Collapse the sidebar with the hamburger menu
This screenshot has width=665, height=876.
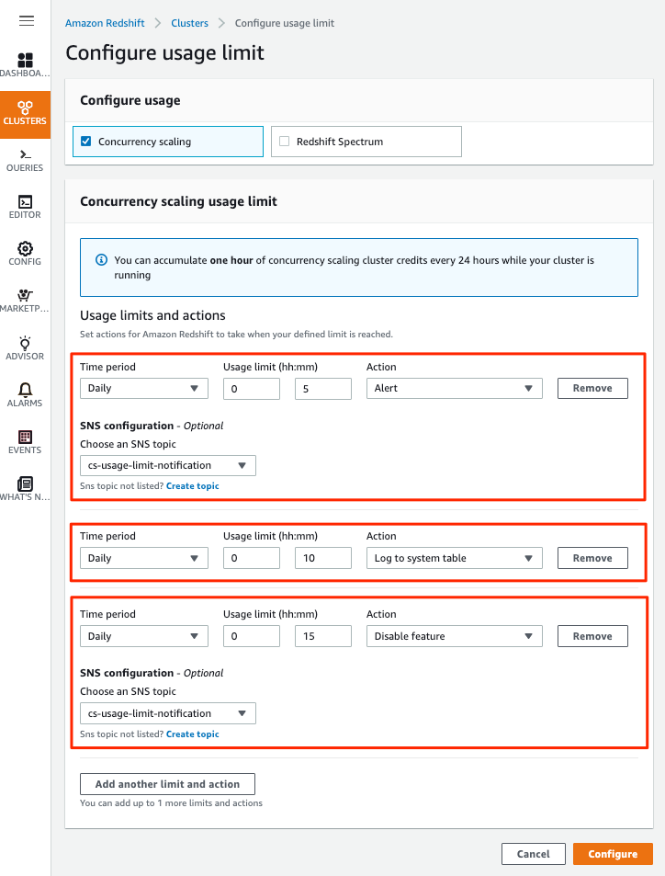[x=26, y=20]
